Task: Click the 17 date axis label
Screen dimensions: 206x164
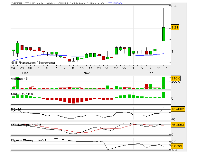Action: coord(90,68)
